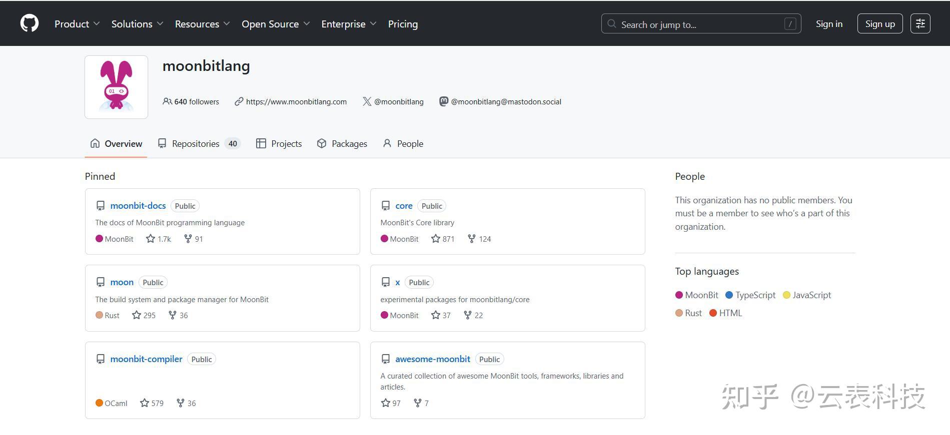Select HTML in Top languages
The width and height of the screenshot is (950, 435).
click(x=726, y=313)
